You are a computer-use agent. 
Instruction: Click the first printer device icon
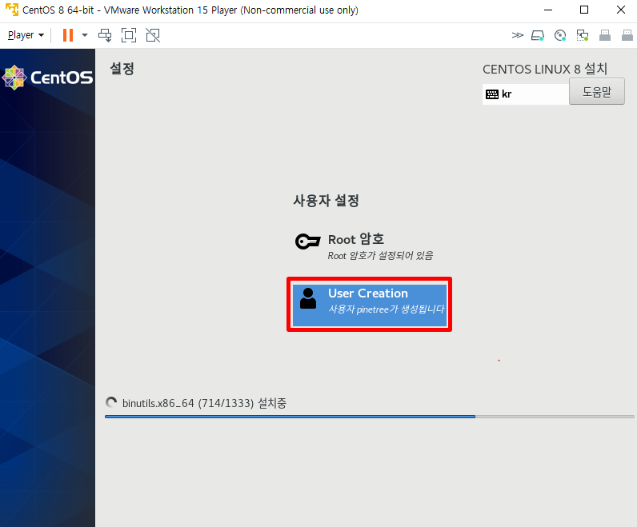tap(605, 36)
